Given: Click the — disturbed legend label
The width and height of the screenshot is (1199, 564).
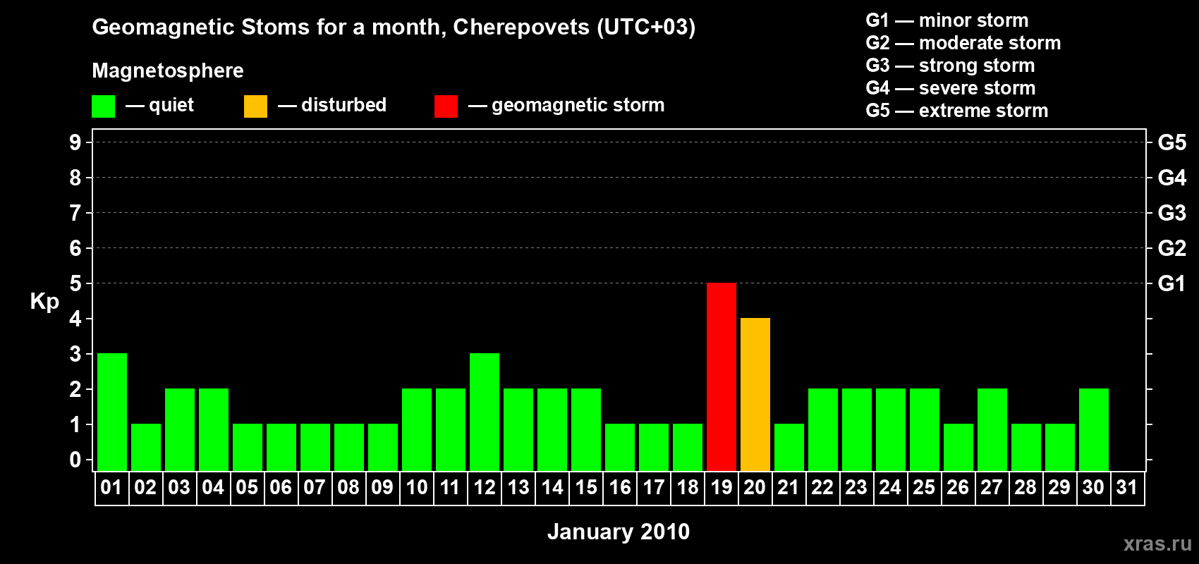Looking at the screenshot, I should click(x=332, y=105).
